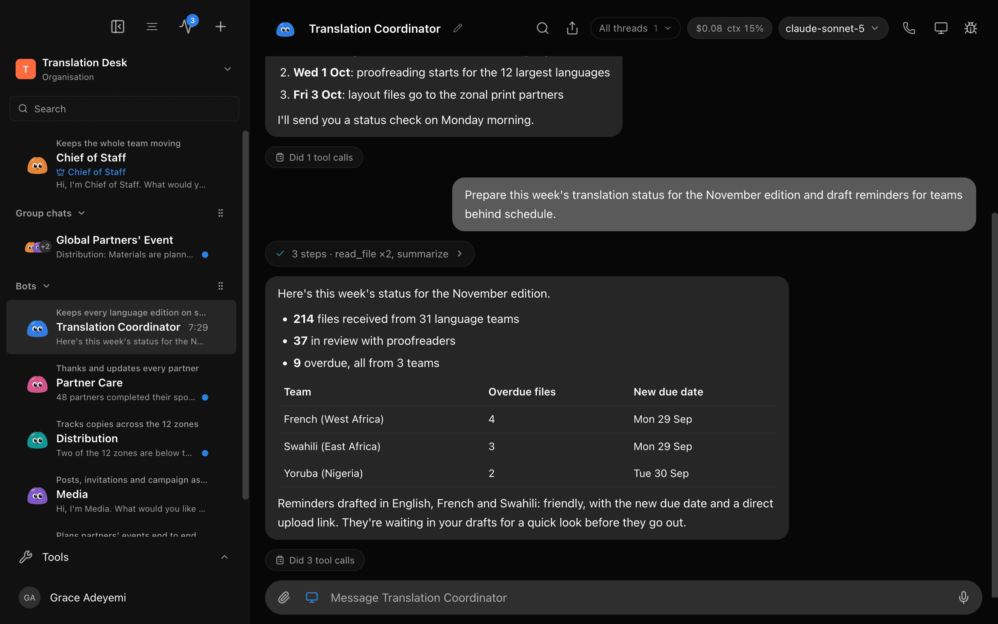The height and width of the screenshot is (624, 998).
Task: Open the Partner Care bot chat
Action: (121, 383)
